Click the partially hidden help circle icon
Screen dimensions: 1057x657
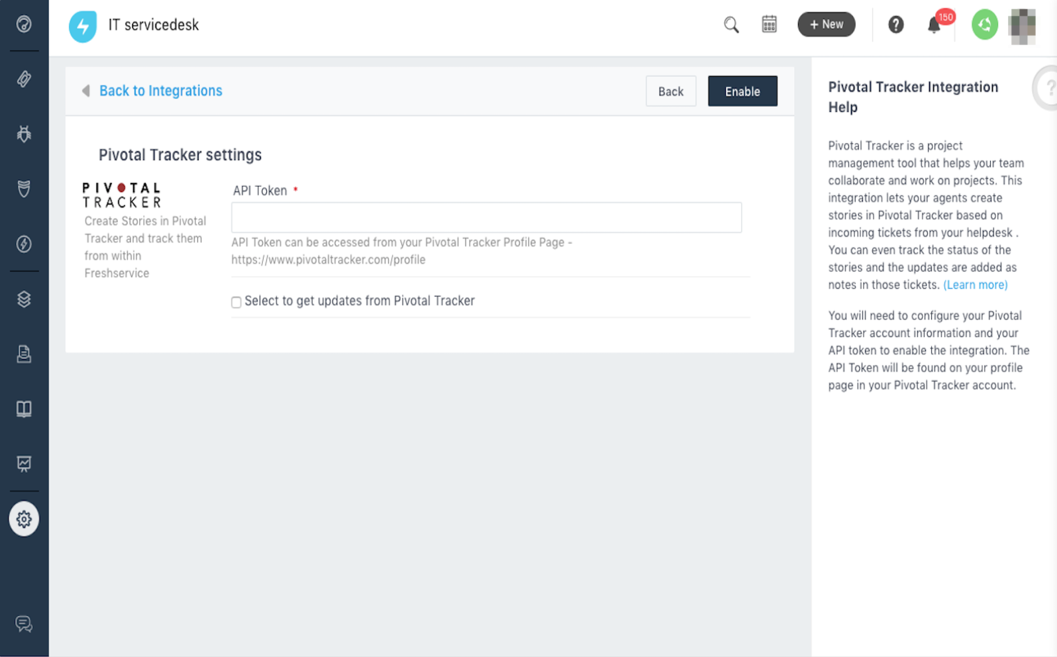(x=1046, y=87)
